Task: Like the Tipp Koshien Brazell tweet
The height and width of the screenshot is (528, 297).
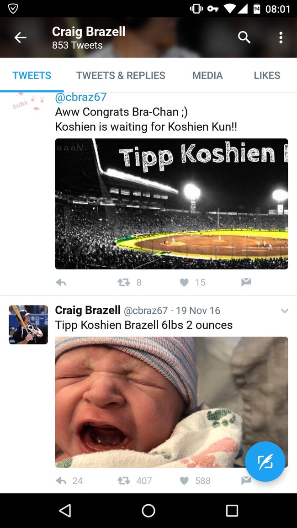Action: [x=184, y=480]
